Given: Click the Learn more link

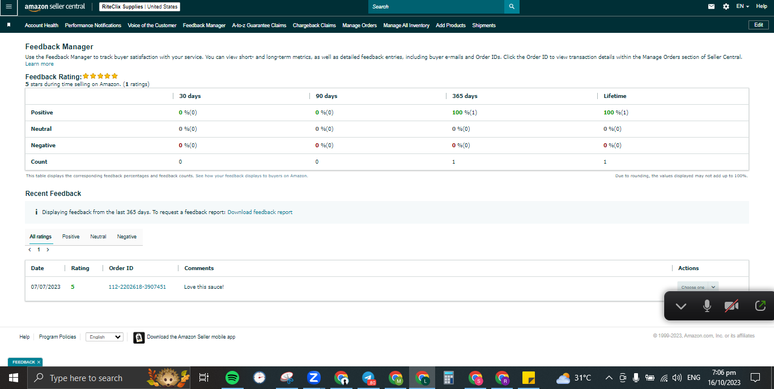Looking at the screenshot, I should pyautogui.click(x=40, y=64).
